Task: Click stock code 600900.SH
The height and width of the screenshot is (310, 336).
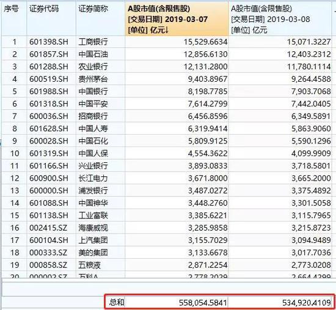Action: coord(49,179)
